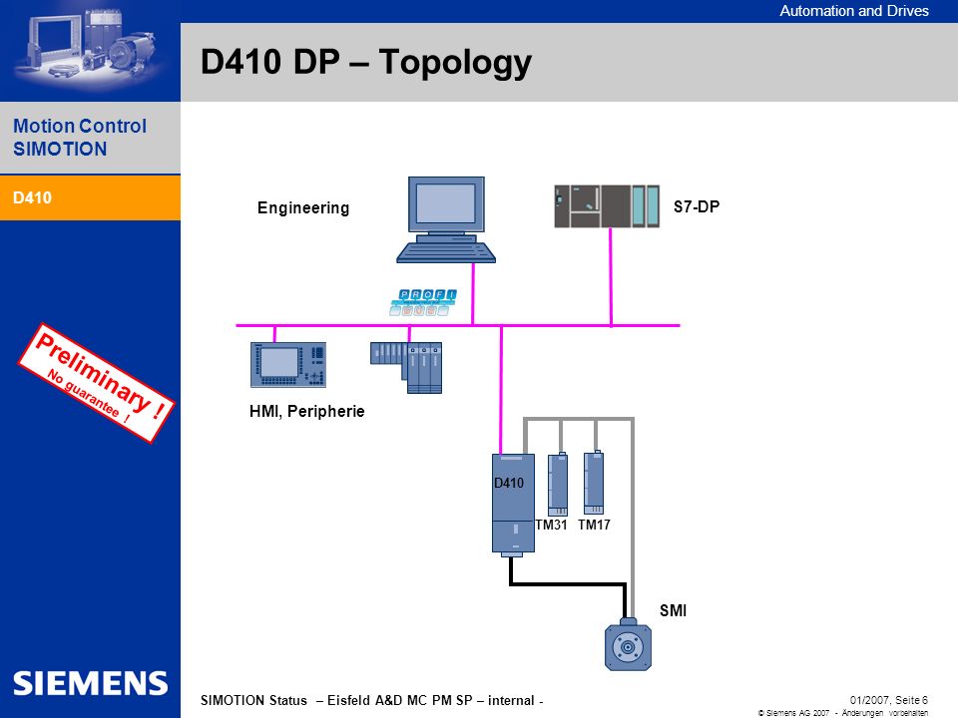
Task: Click the Automation and Drives header text
Action: click(x=854, y=11)
